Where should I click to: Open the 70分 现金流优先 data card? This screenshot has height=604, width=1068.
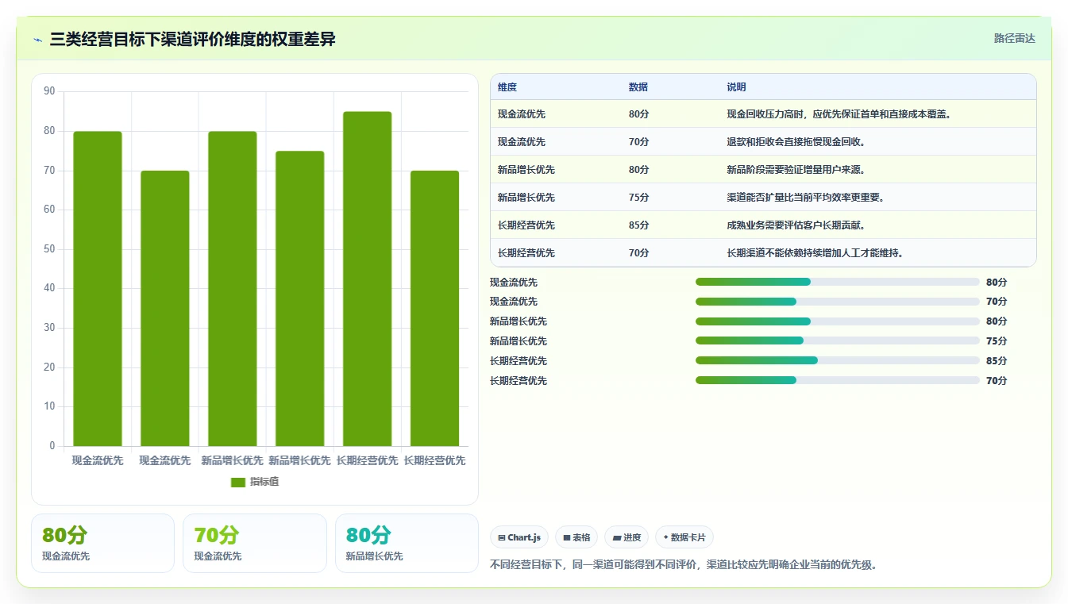(255, 543)
